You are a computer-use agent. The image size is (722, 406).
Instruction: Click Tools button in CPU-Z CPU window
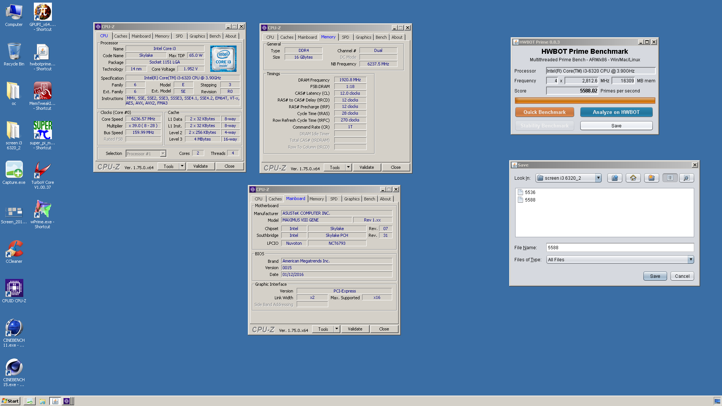(168, 166)
